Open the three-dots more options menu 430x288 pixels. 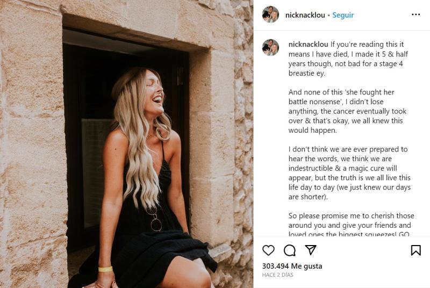pos(415,15)
